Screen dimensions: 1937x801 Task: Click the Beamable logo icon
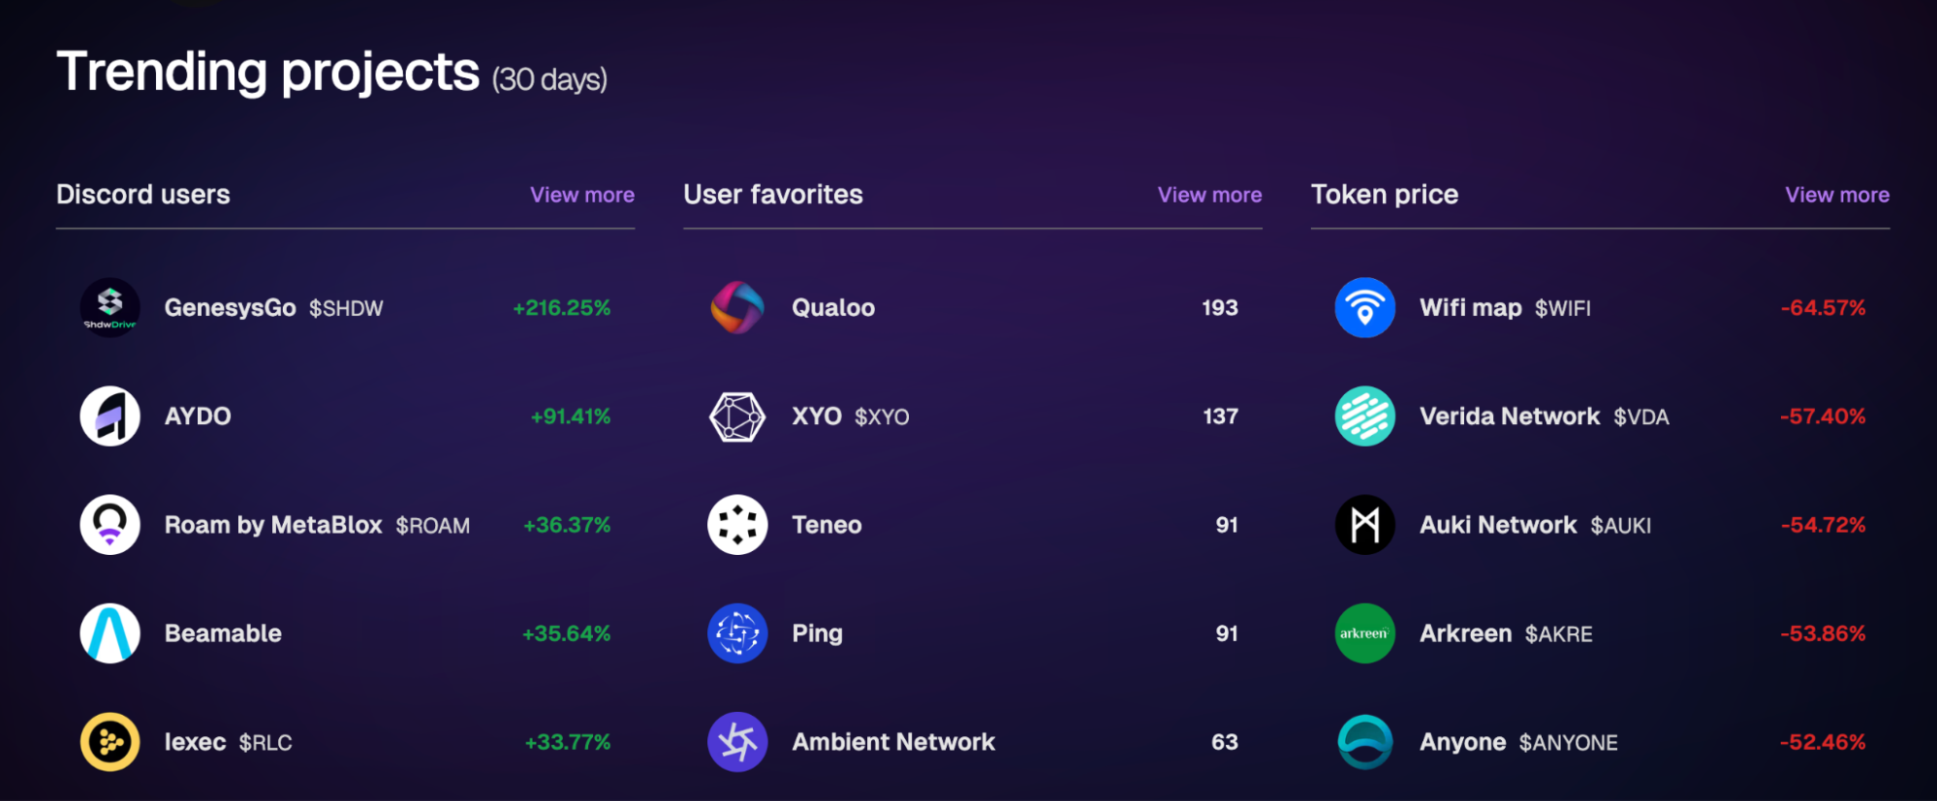point(109,633)
